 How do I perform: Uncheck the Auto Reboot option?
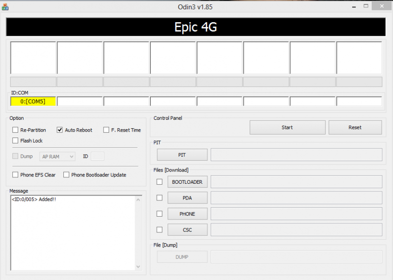pos(60,130)
